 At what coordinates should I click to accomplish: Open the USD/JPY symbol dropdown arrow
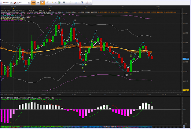(x=11, y=3)
